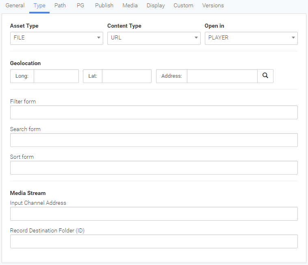Open the PG tab
308x265 pixels.
click(80, 6)
